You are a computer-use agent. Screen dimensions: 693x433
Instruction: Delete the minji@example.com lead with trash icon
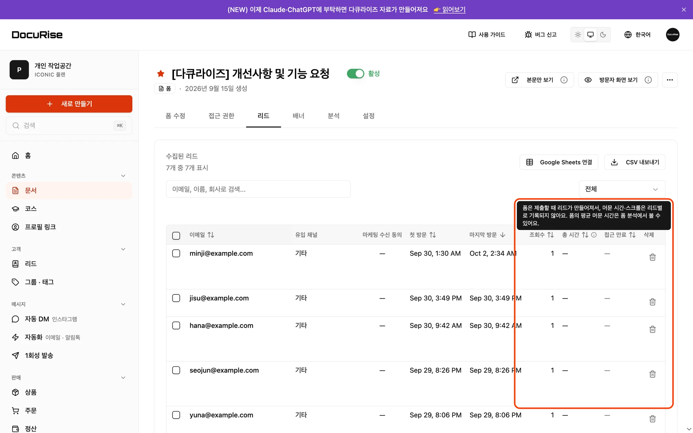coord(652,257)
